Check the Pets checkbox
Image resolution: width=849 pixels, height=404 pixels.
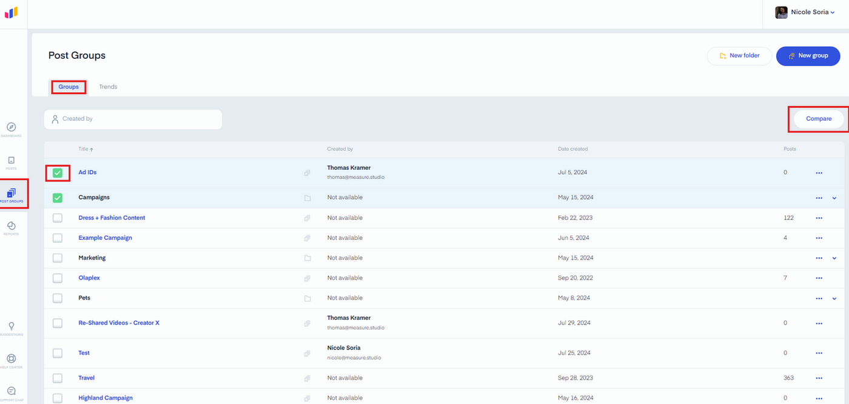click(x=58, y=298)
